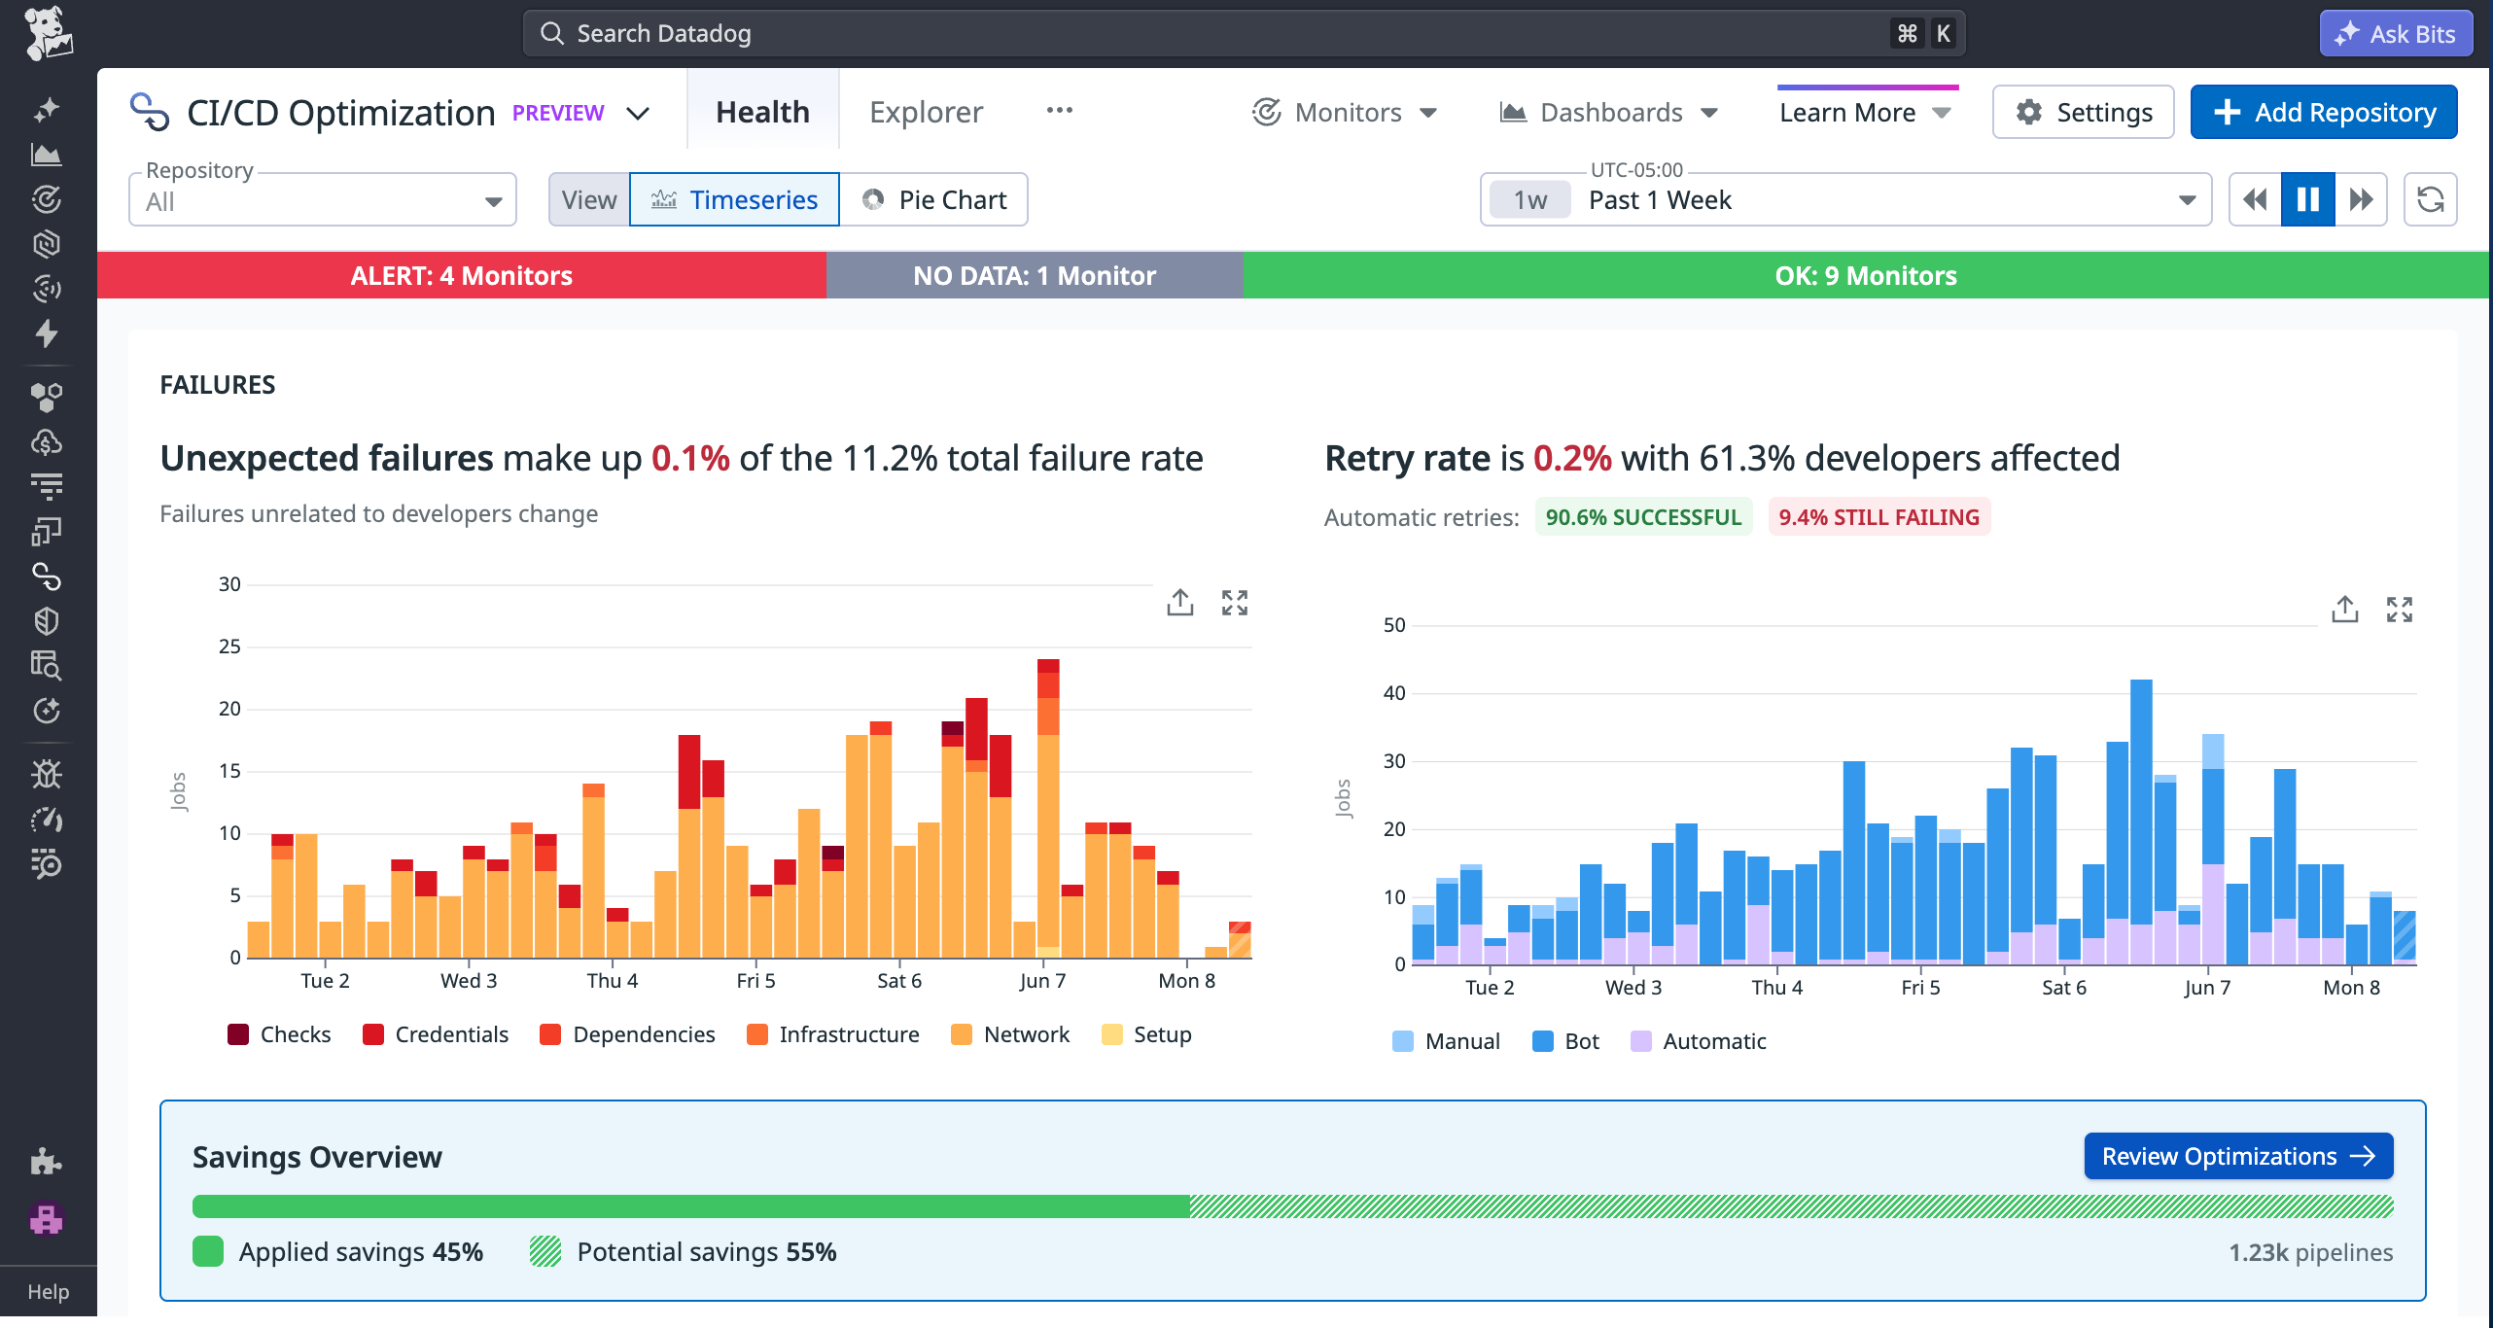The image size is (2493, 1328).
Task: Toggle Network series in failures legend
Action: coord(1010,1034)
